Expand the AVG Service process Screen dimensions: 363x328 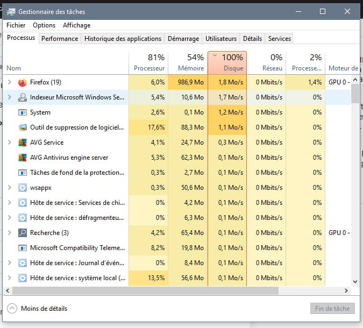pos(9,142)
